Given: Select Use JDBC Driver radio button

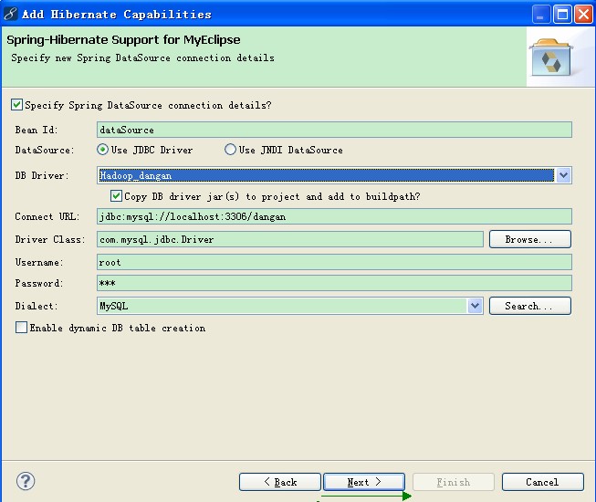Looking at the screenshot, I should [x=102, y=150].
